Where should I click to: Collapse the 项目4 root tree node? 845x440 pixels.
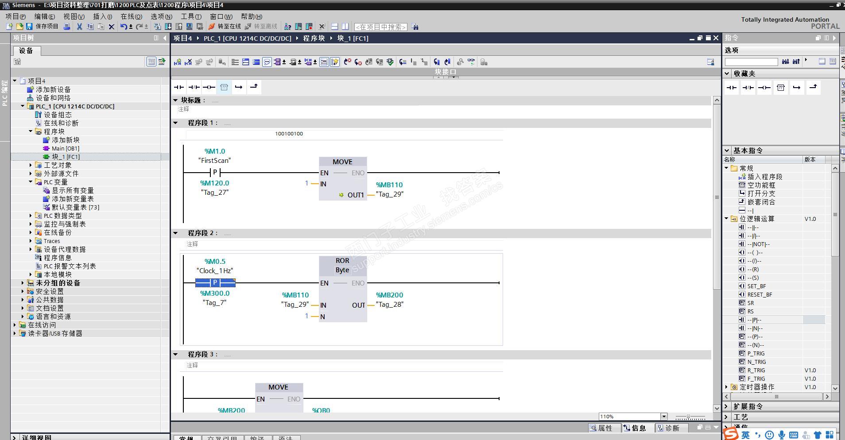pyautogui.click(x=15, y=81)
